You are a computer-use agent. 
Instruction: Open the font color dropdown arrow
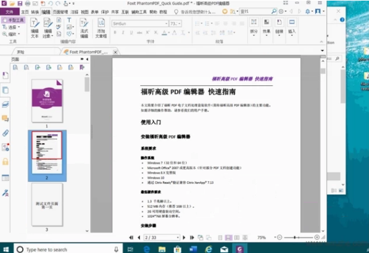click(168, 33)
